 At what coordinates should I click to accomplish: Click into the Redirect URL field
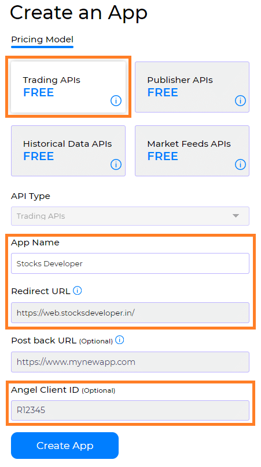[130, 313]
